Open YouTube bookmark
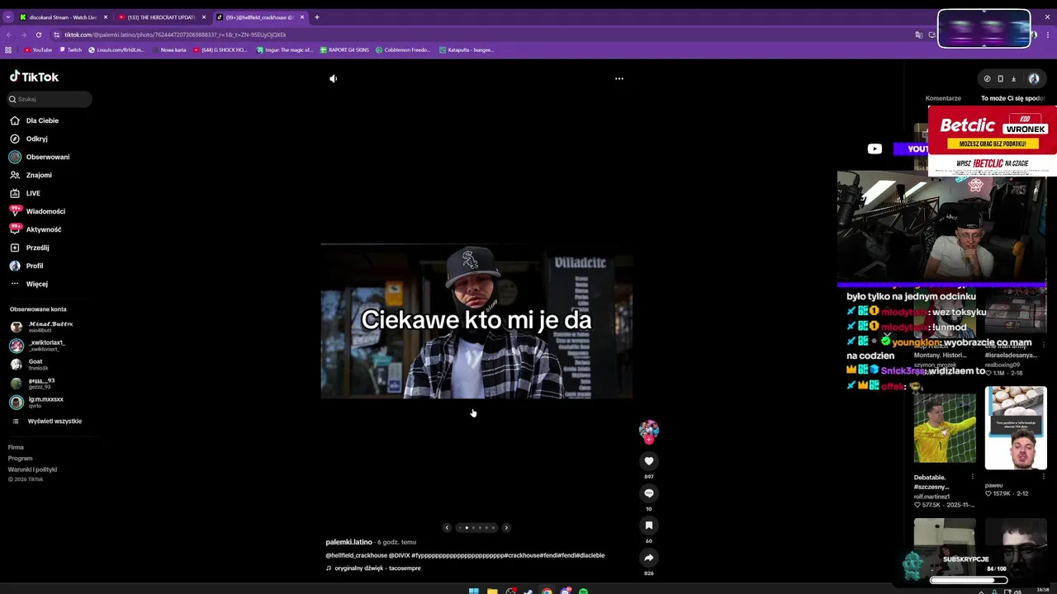Image resolution: width=1057 pixels, height=594 pixels. tap(38, 49)
